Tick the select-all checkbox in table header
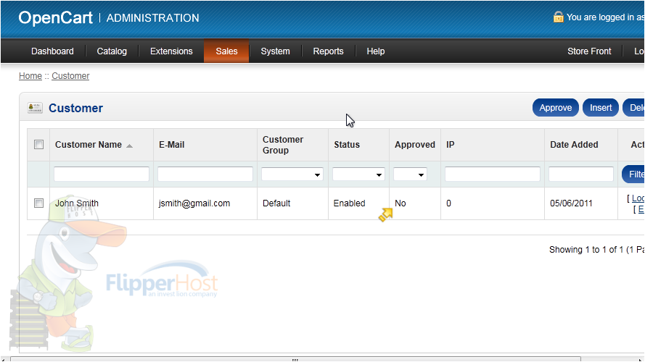Image resolution: width=645 pixels, height=362 pixels. (38, 145)
